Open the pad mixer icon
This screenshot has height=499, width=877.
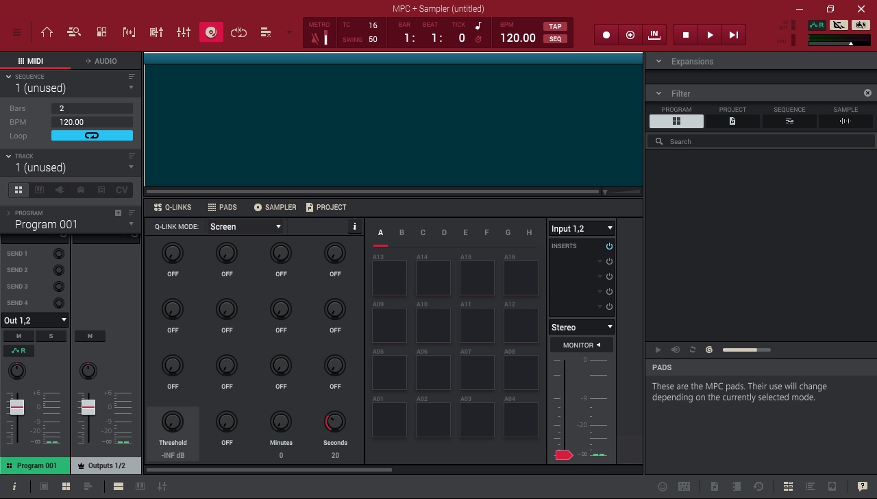(156, 32)
